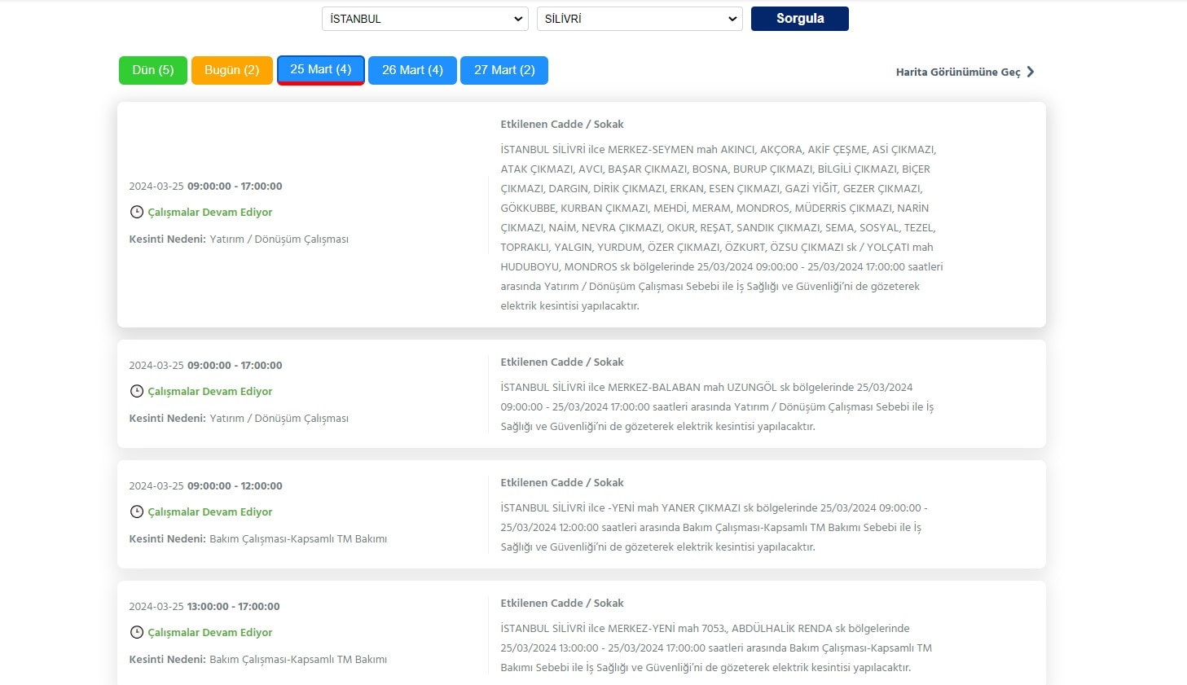Click the clock icon in the MERKEZ-SEYMEN outage card

[x=136, y=212]
